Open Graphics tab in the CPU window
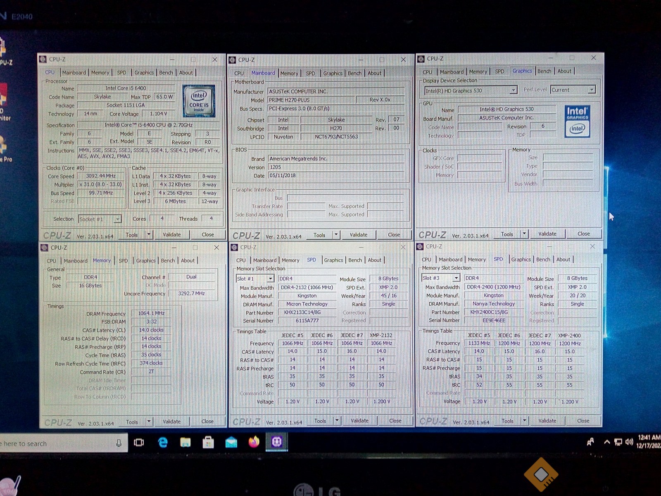This screenshot has width=661, height=496. [x=144, y=73]
